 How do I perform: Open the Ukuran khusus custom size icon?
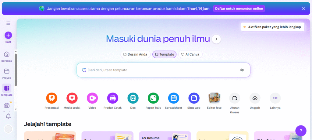(x=235, y=98)
